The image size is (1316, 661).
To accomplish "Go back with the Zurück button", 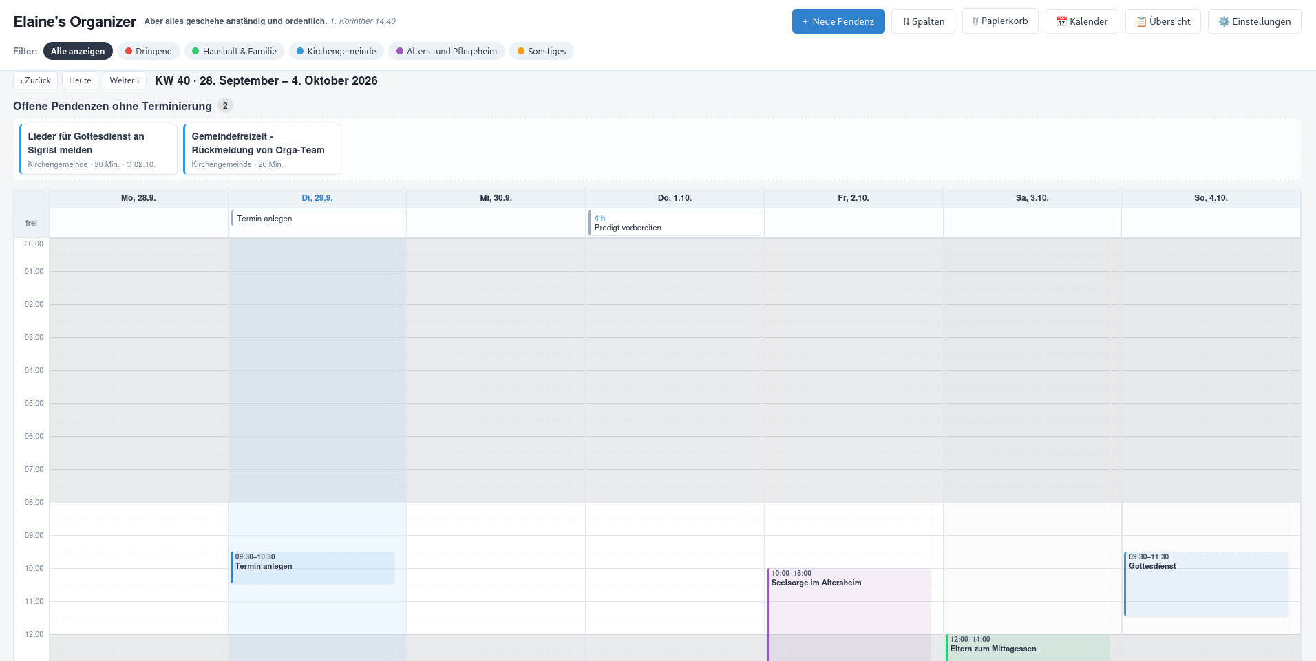I will (35, 80).
